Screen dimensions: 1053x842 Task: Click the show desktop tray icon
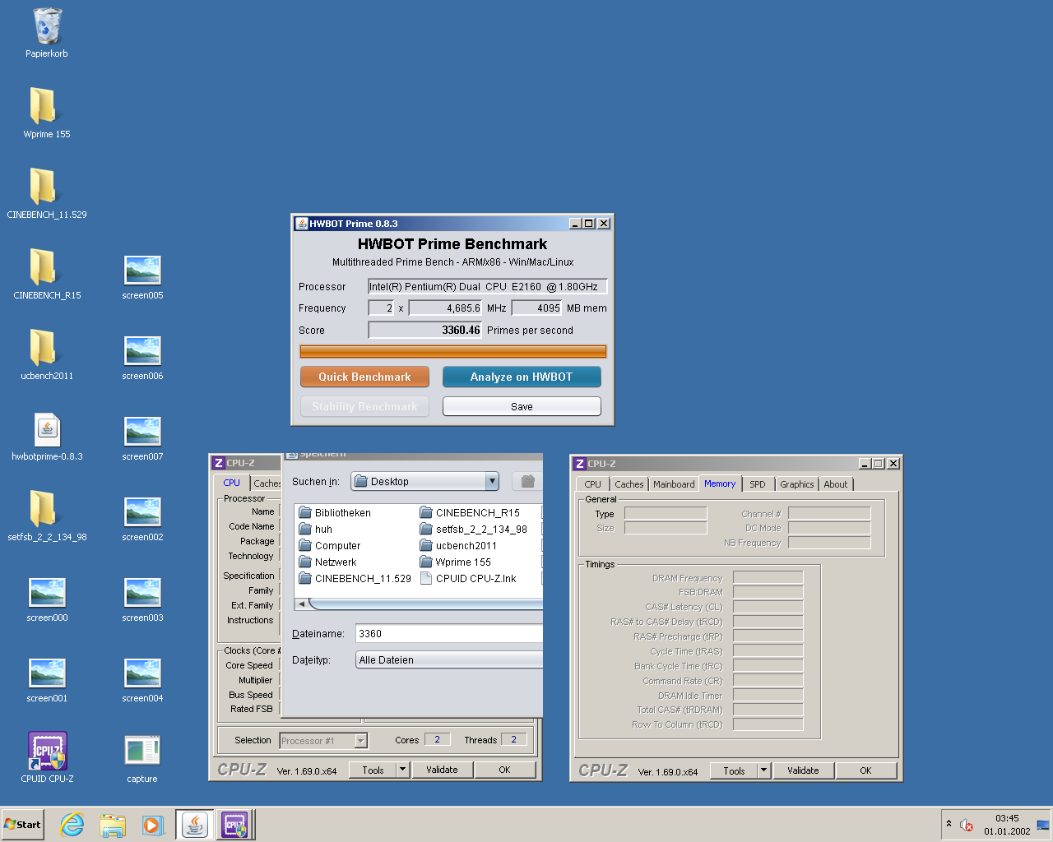[x=1043, y=825]
